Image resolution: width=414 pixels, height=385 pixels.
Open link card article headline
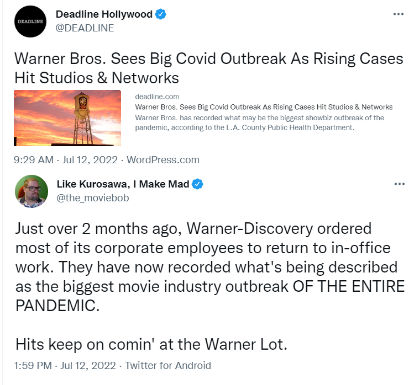[x=264, y=107]
